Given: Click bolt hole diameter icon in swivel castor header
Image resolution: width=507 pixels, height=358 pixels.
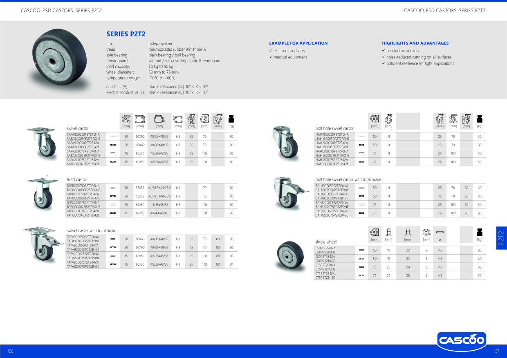Looking at the screenshot, I should [x=178, y=119].
